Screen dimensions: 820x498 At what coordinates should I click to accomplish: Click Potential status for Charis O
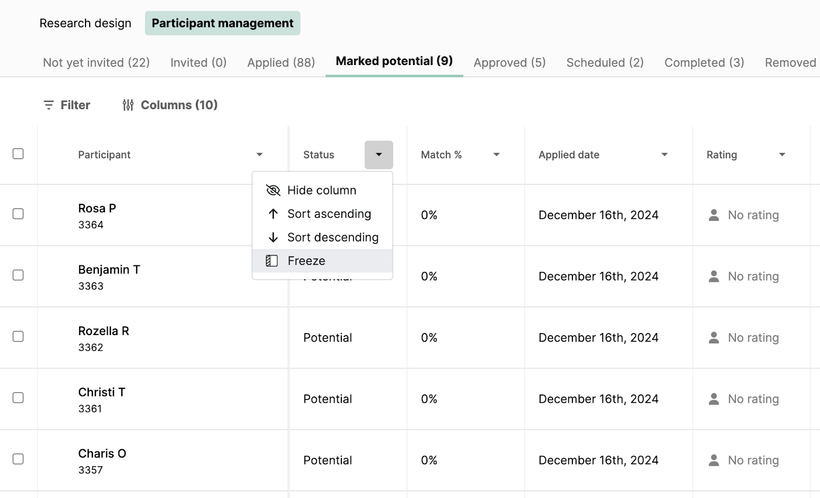327,460
